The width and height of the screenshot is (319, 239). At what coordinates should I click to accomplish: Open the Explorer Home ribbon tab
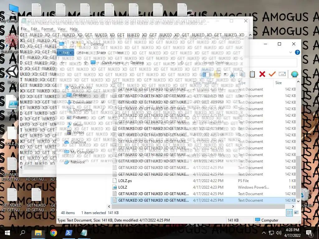83,53
